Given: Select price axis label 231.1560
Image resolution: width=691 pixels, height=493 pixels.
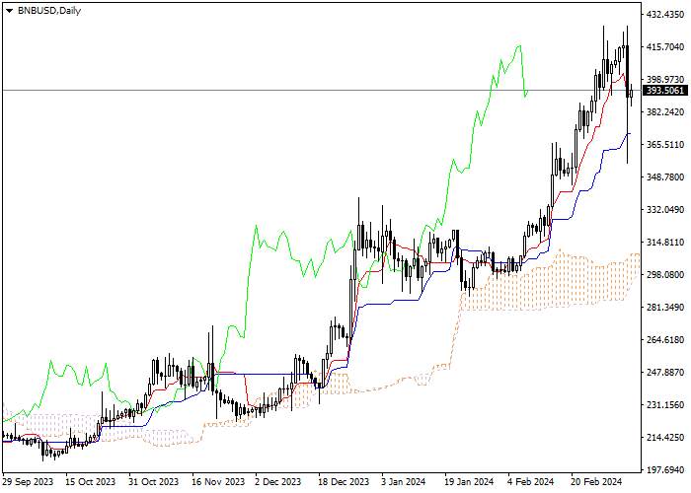Looking at the screenshot, I should click(666, 405).
